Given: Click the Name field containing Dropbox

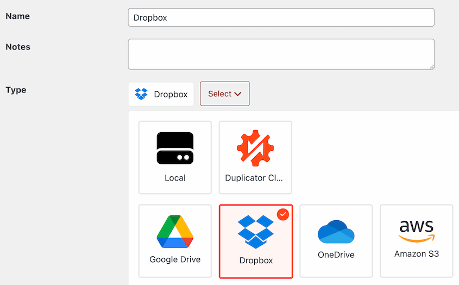Looking at the screenshot, I should [x=281, y=17].
